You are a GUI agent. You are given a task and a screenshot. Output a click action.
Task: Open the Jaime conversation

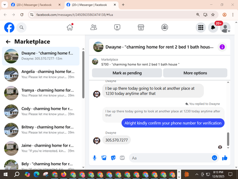tap(41, 148)
